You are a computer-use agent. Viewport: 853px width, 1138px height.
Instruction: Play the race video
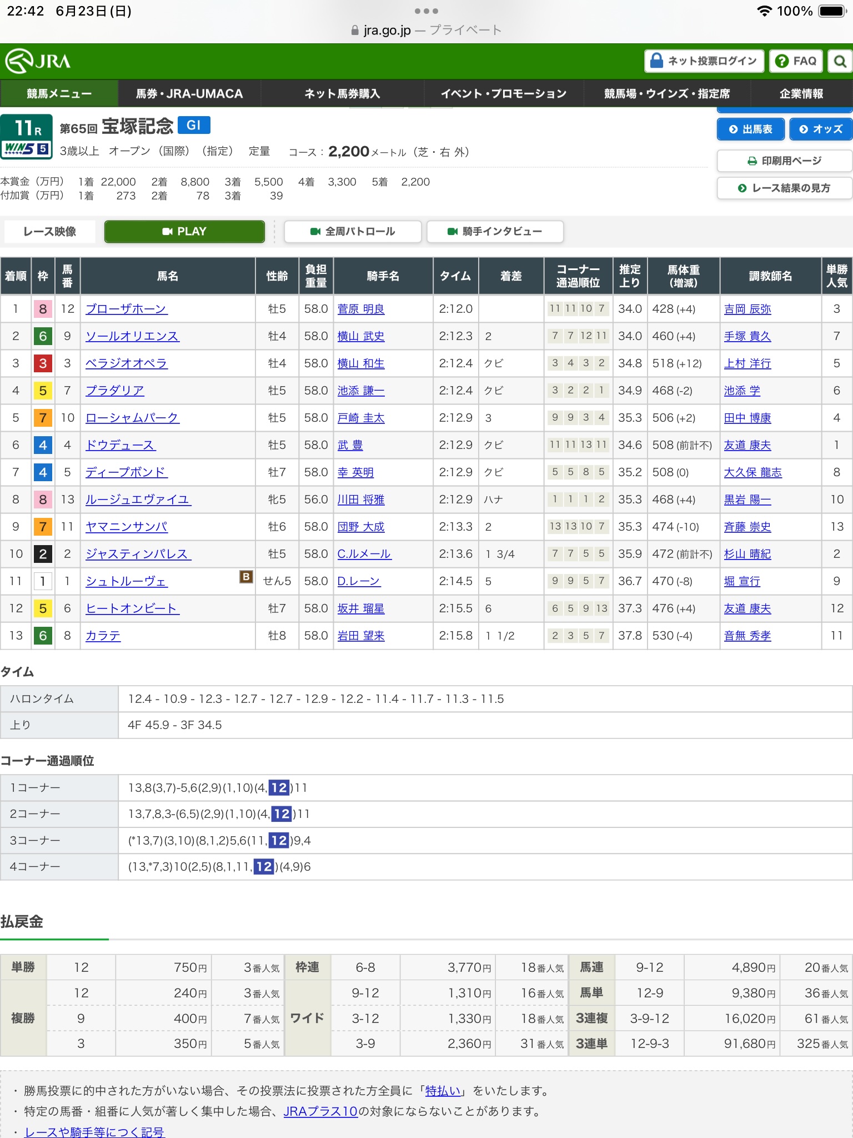(x=184, y=231)
